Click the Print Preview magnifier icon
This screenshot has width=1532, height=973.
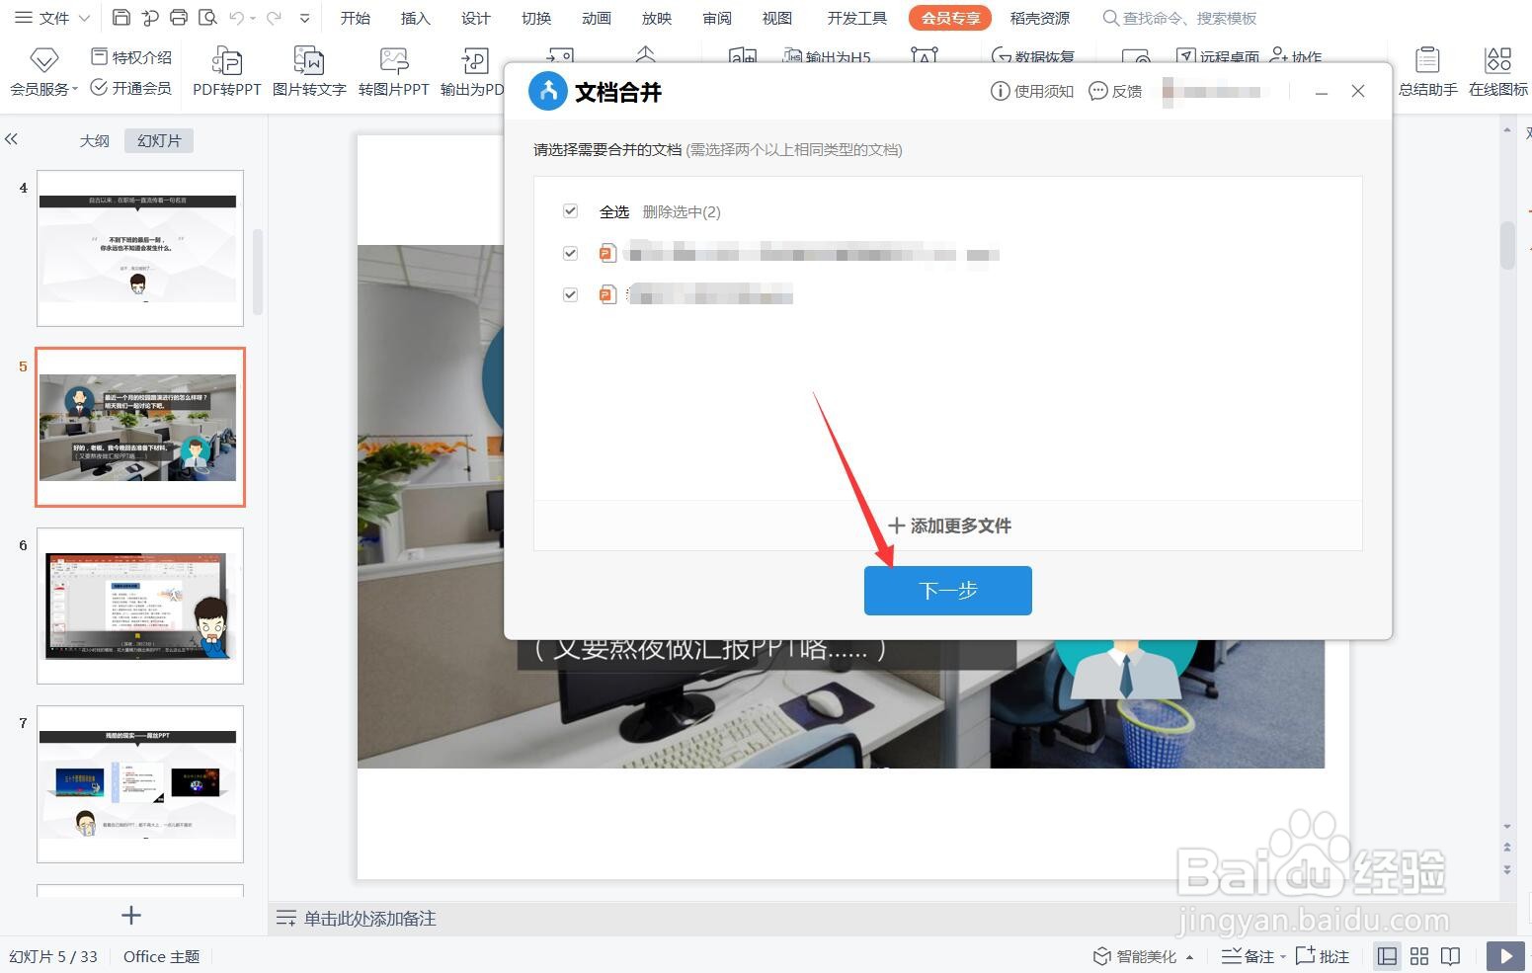point(207,18)
